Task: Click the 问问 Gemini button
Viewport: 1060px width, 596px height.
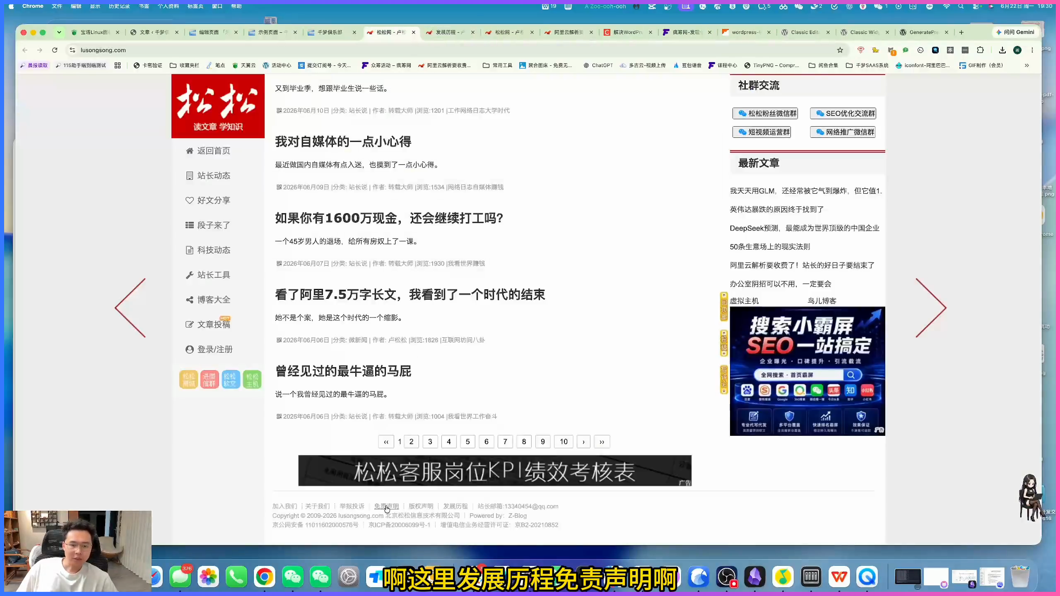Action: click(x=1015, y=32)
